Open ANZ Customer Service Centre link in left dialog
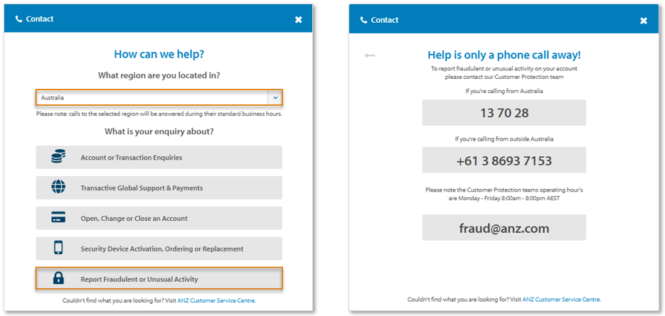Image resolution: width=665 pixels, height=316 pixels. [216, 301]
